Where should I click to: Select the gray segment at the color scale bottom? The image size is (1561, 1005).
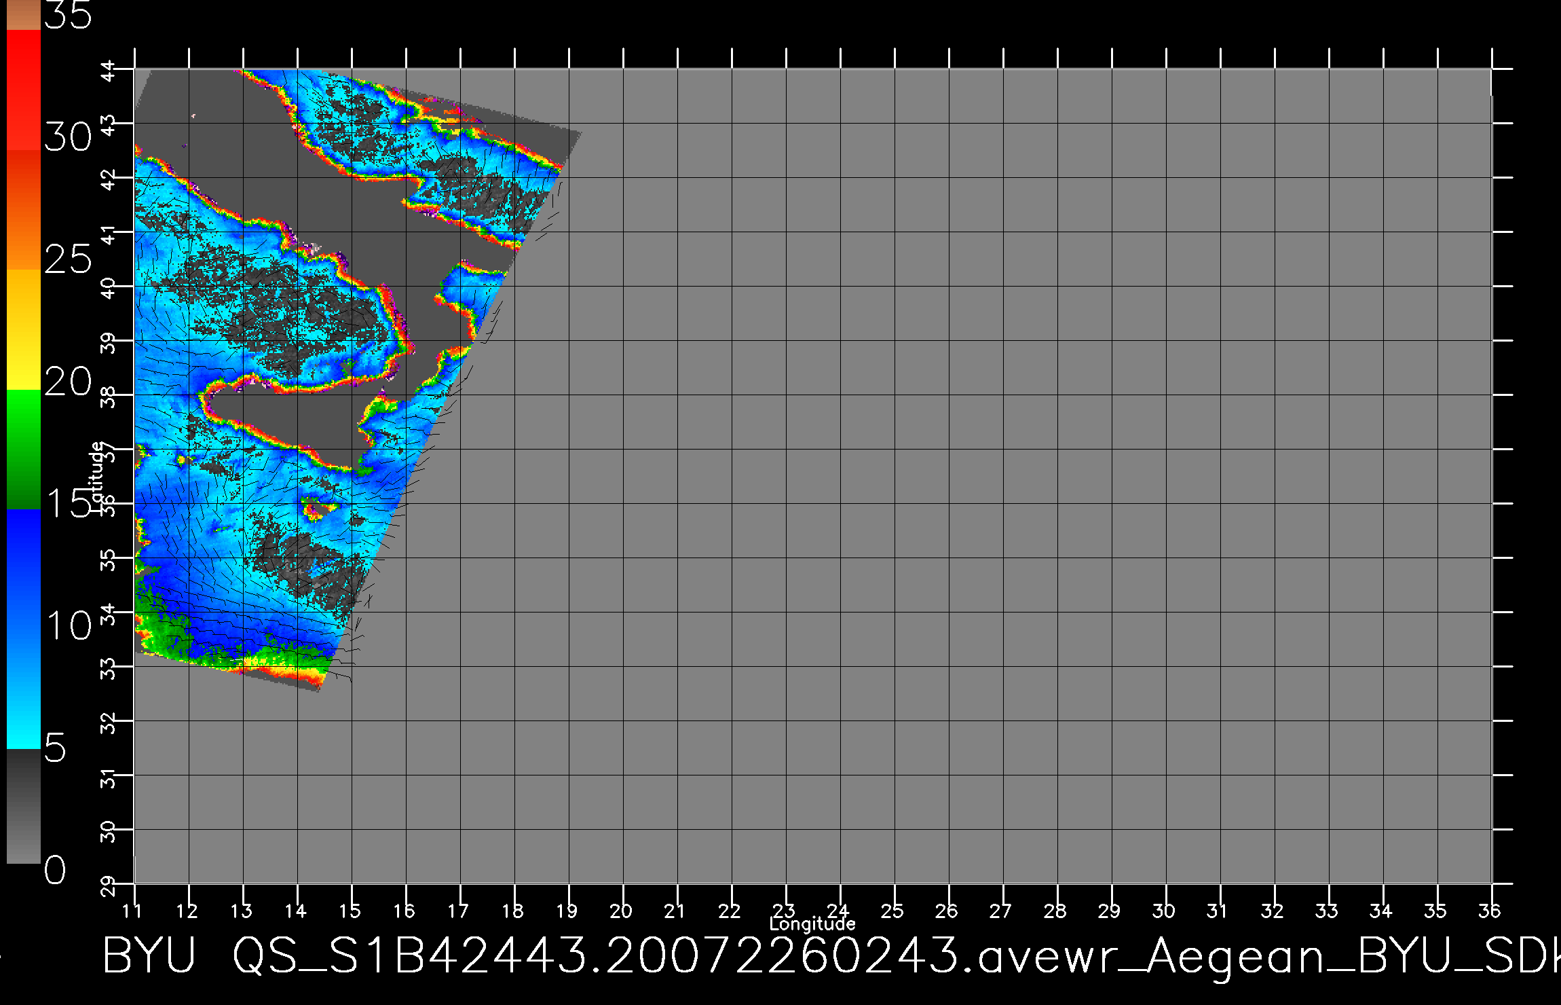[x=24, y=806]
